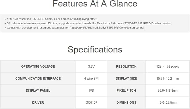Click the GC9107 driver value
The width and height of the screenshot is (190, 109).
pyautogui.click(x=92, y=103)
